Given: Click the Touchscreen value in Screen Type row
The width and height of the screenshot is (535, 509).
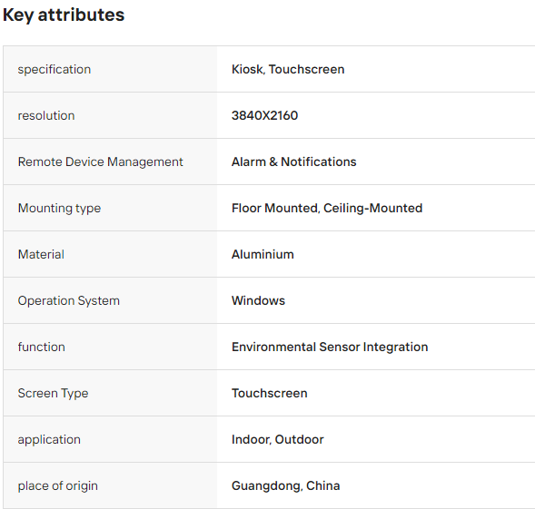Looking at the screenshot, I should (x=270, y=393).
